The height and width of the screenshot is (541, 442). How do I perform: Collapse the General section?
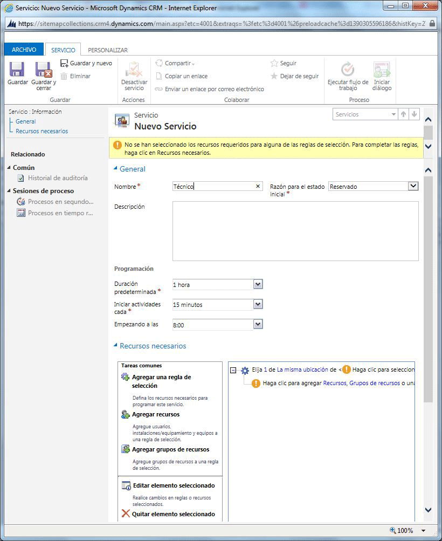115,168
